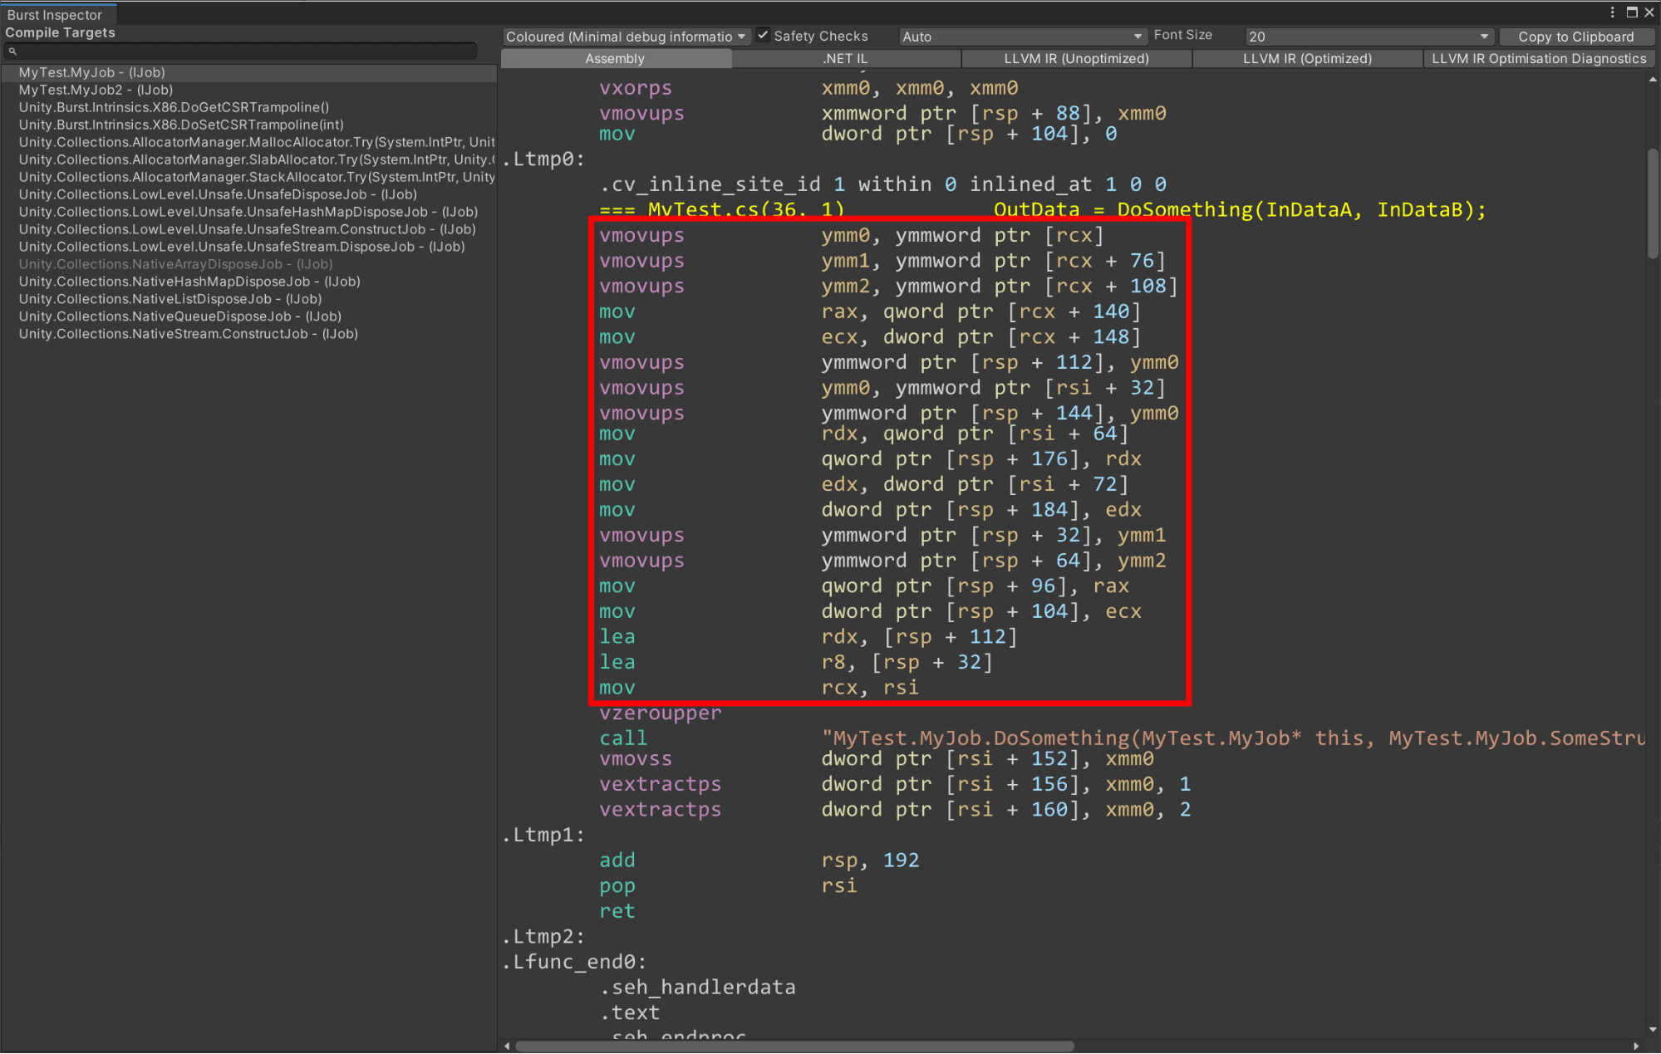The image size is (1661, 1054).
Task: Switch to the Assembly tab
Action: pos(615,59)
